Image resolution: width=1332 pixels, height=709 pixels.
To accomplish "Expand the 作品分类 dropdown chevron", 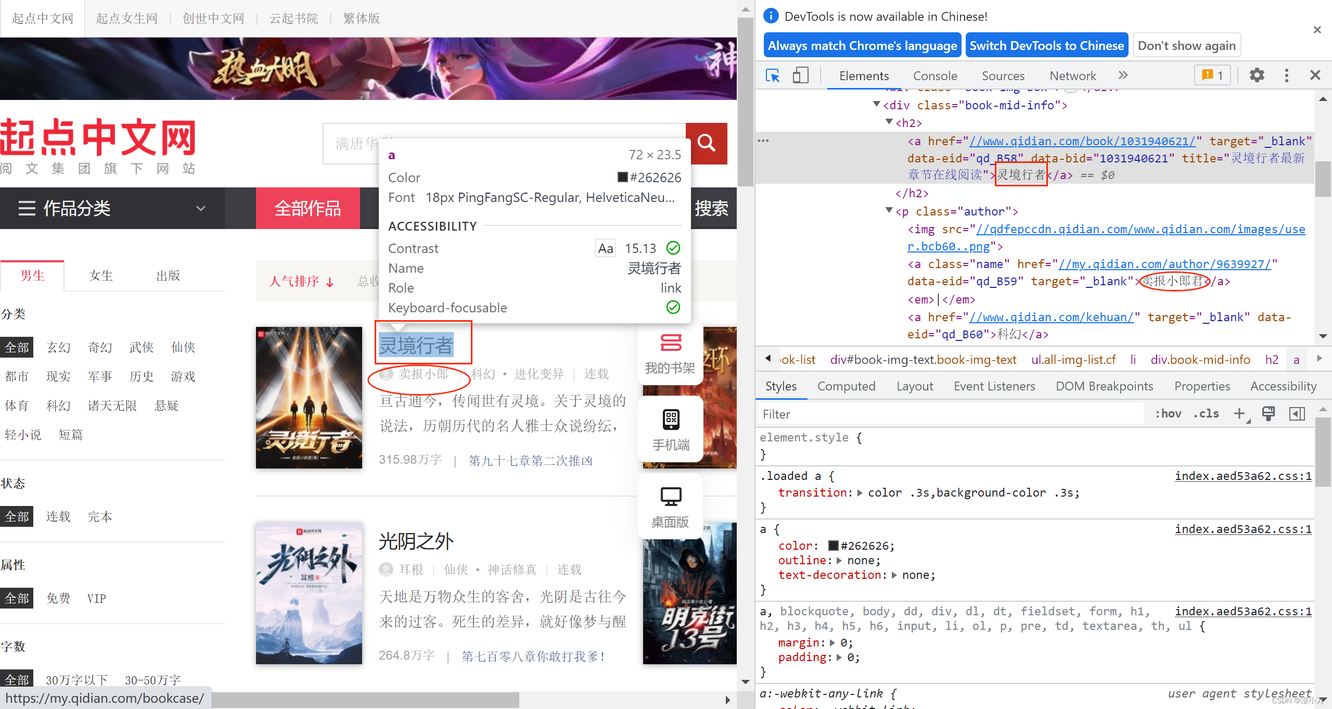I will pyautogui.click(x=201, y=209).
